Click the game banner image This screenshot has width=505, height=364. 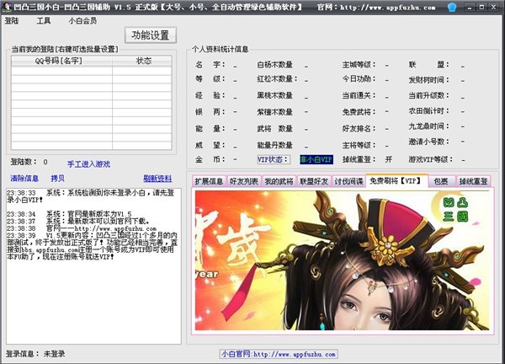coord(342,260)
